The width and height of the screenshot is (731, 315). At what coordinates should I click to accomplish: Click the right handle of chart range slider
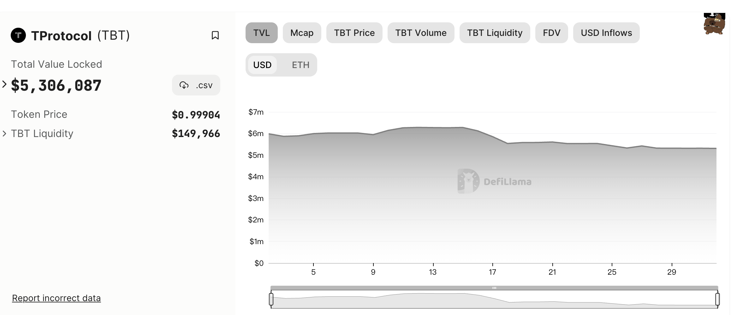click(717, 299)
